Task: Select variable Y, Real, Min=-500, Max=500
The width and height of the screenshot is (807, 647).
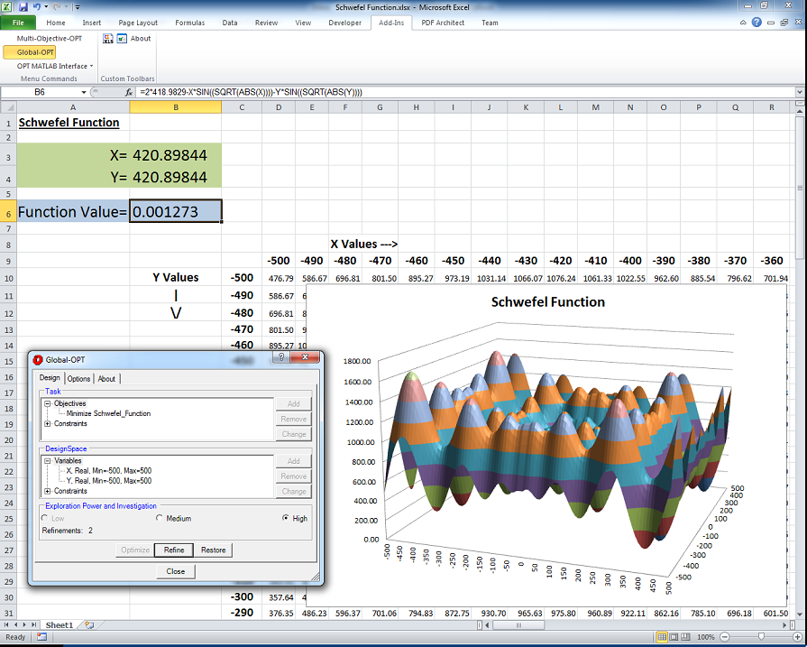Action: (108, 481)
